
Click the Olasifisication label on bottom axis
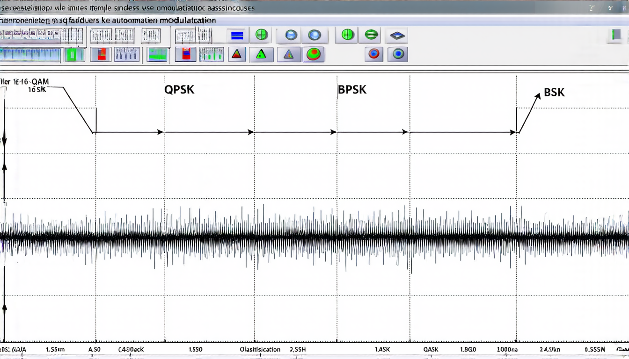(x=260, y=349)
